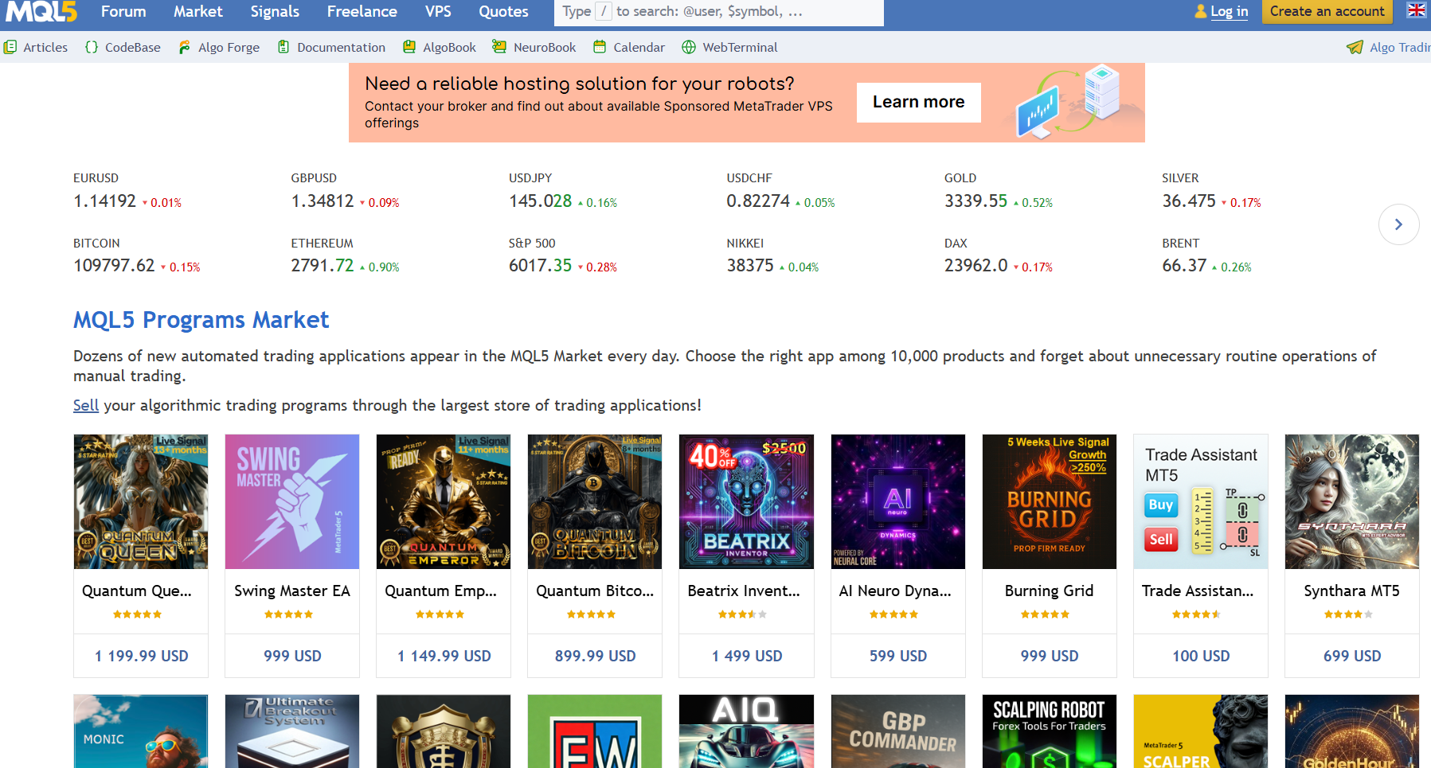1431x768 pixels.
Task: Open the Articles icon in subnav
Action: click(10, 47)
